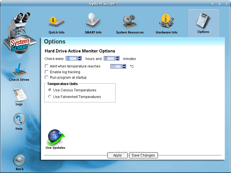Click the Apply button
Viewport: 231px width, 173px height.
[118, 155]
